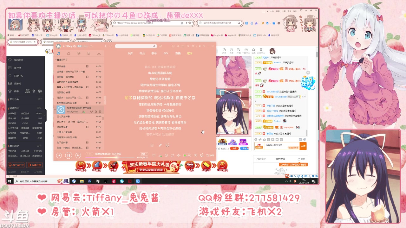Open the radio broadcast tab icon
Viewport: 406px width, 228px height.
(79, 54)
